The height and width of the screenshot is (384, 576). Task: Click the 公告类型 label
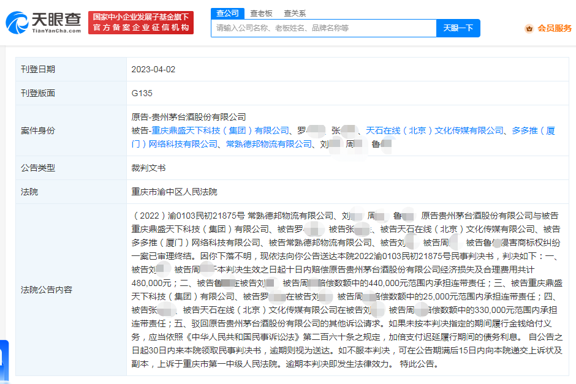tap(38, 168)
